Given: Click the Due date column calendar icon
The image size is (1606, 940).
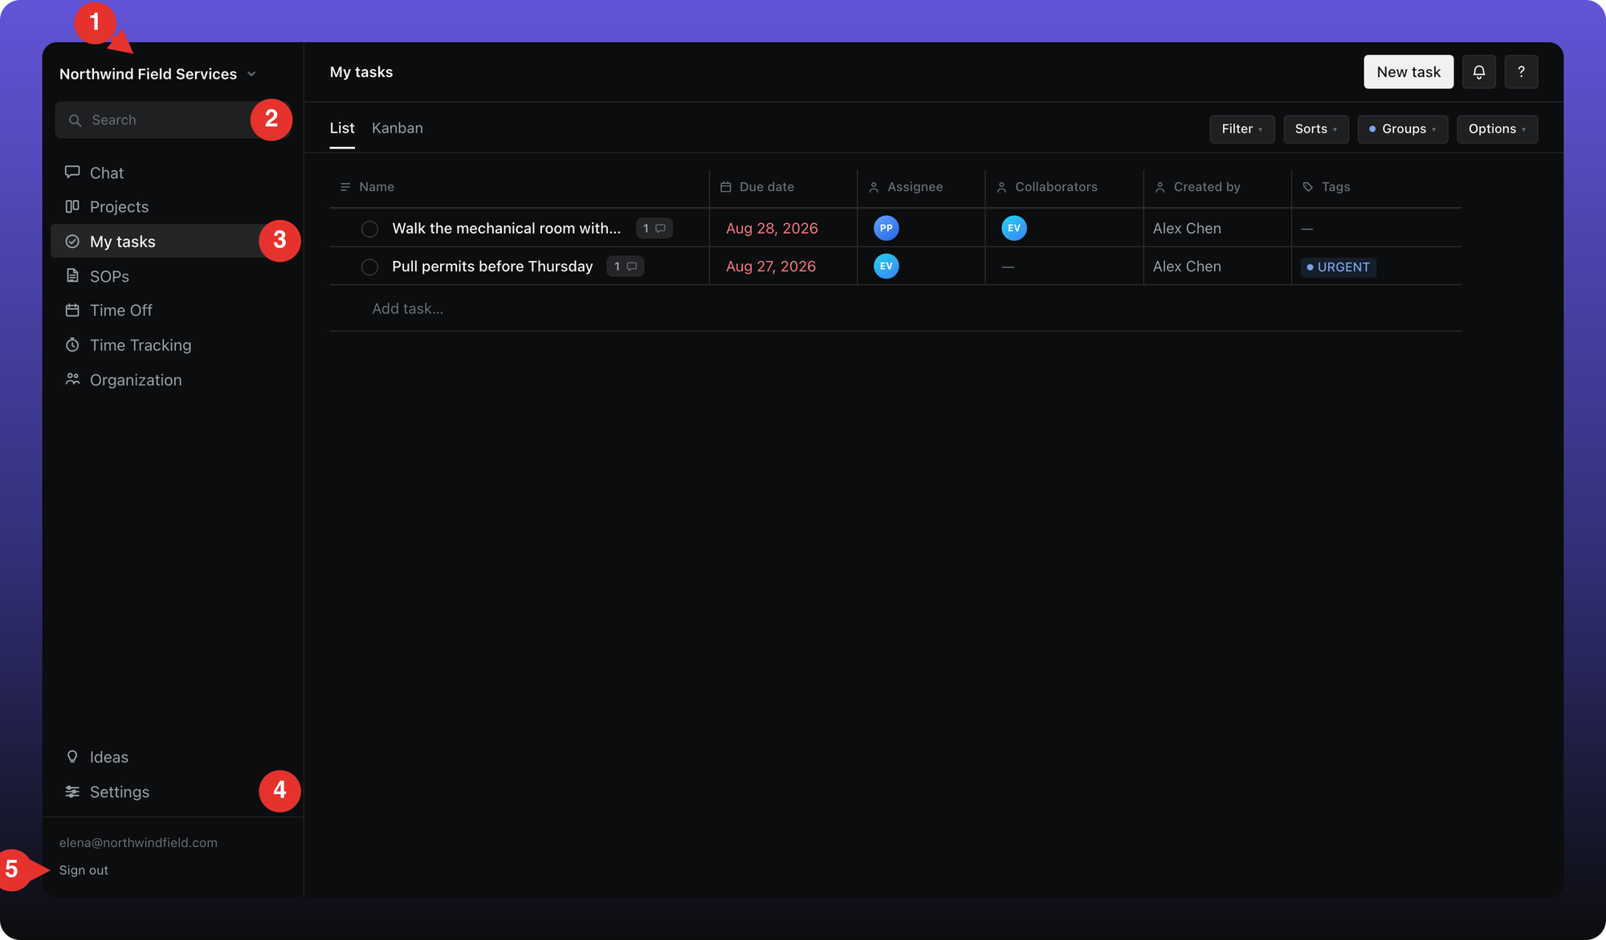Looking at the screenshot, I should pos(725,187).
